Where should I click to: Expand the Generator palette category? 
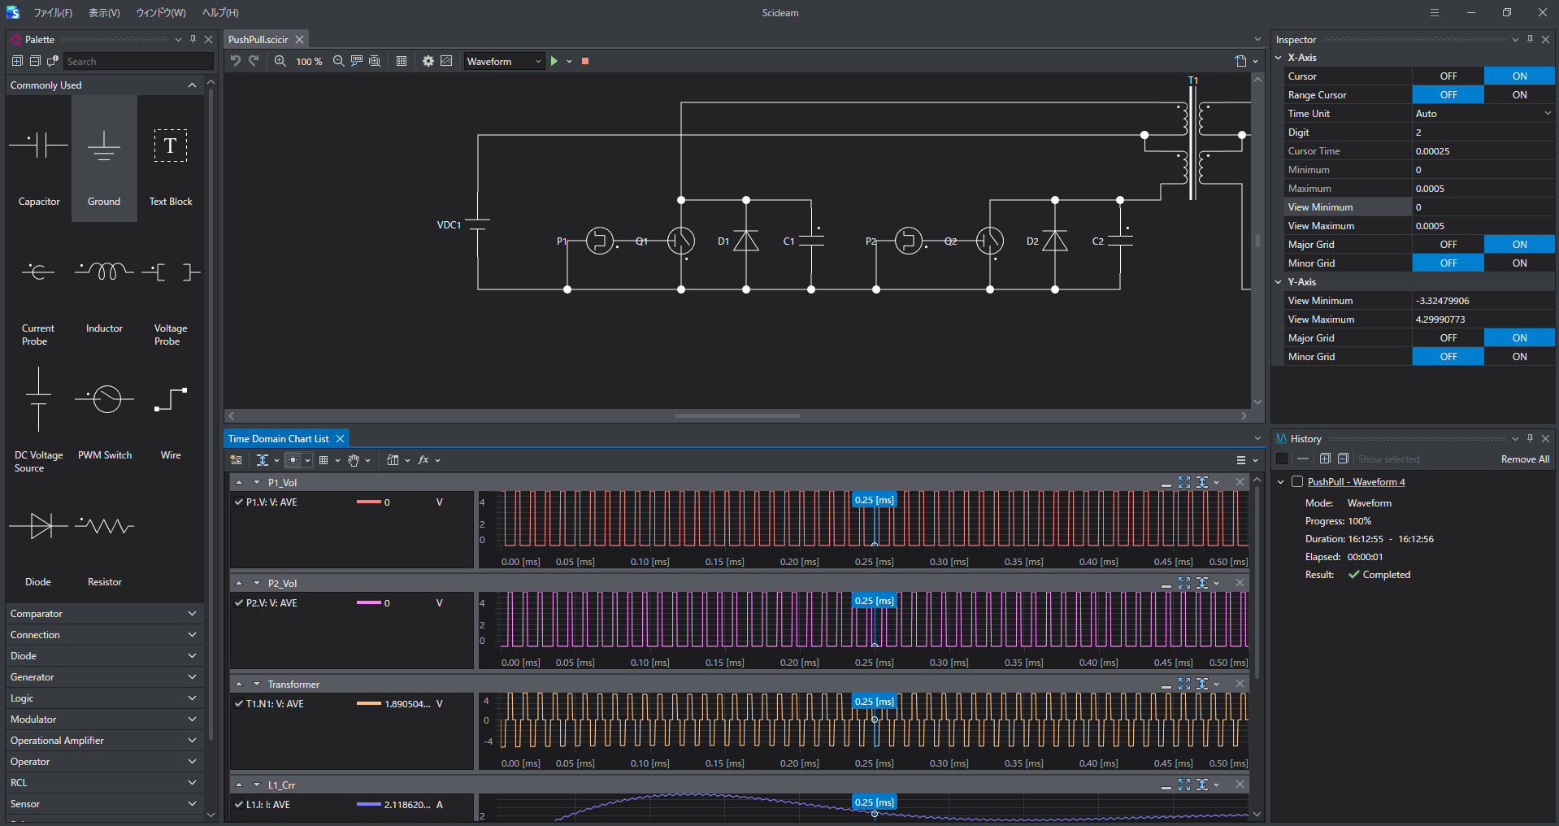[103, 677]
